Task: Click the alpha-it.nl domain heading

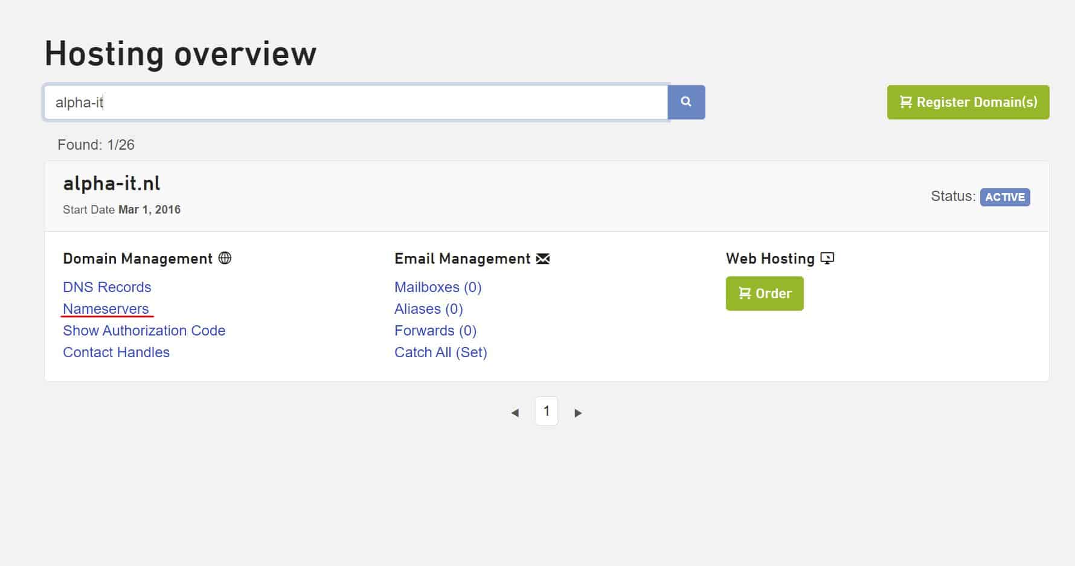Action: click(x=112, y=183)
